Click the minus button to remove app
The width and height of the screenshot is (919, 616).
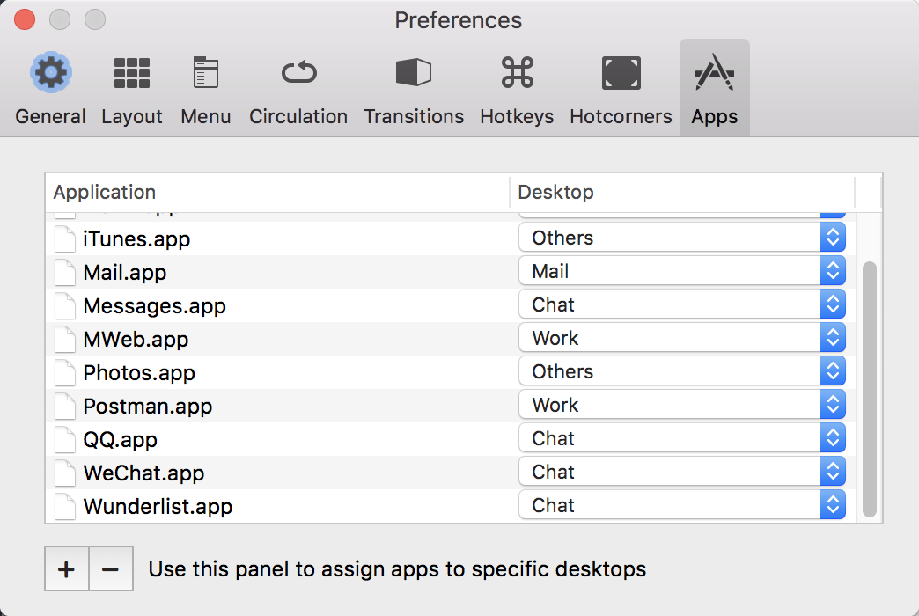(110, 569)
